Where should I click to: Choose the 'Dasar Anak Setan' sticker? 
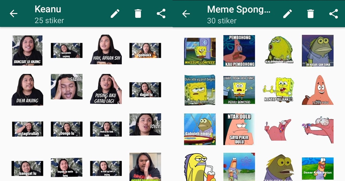(318, 169)
